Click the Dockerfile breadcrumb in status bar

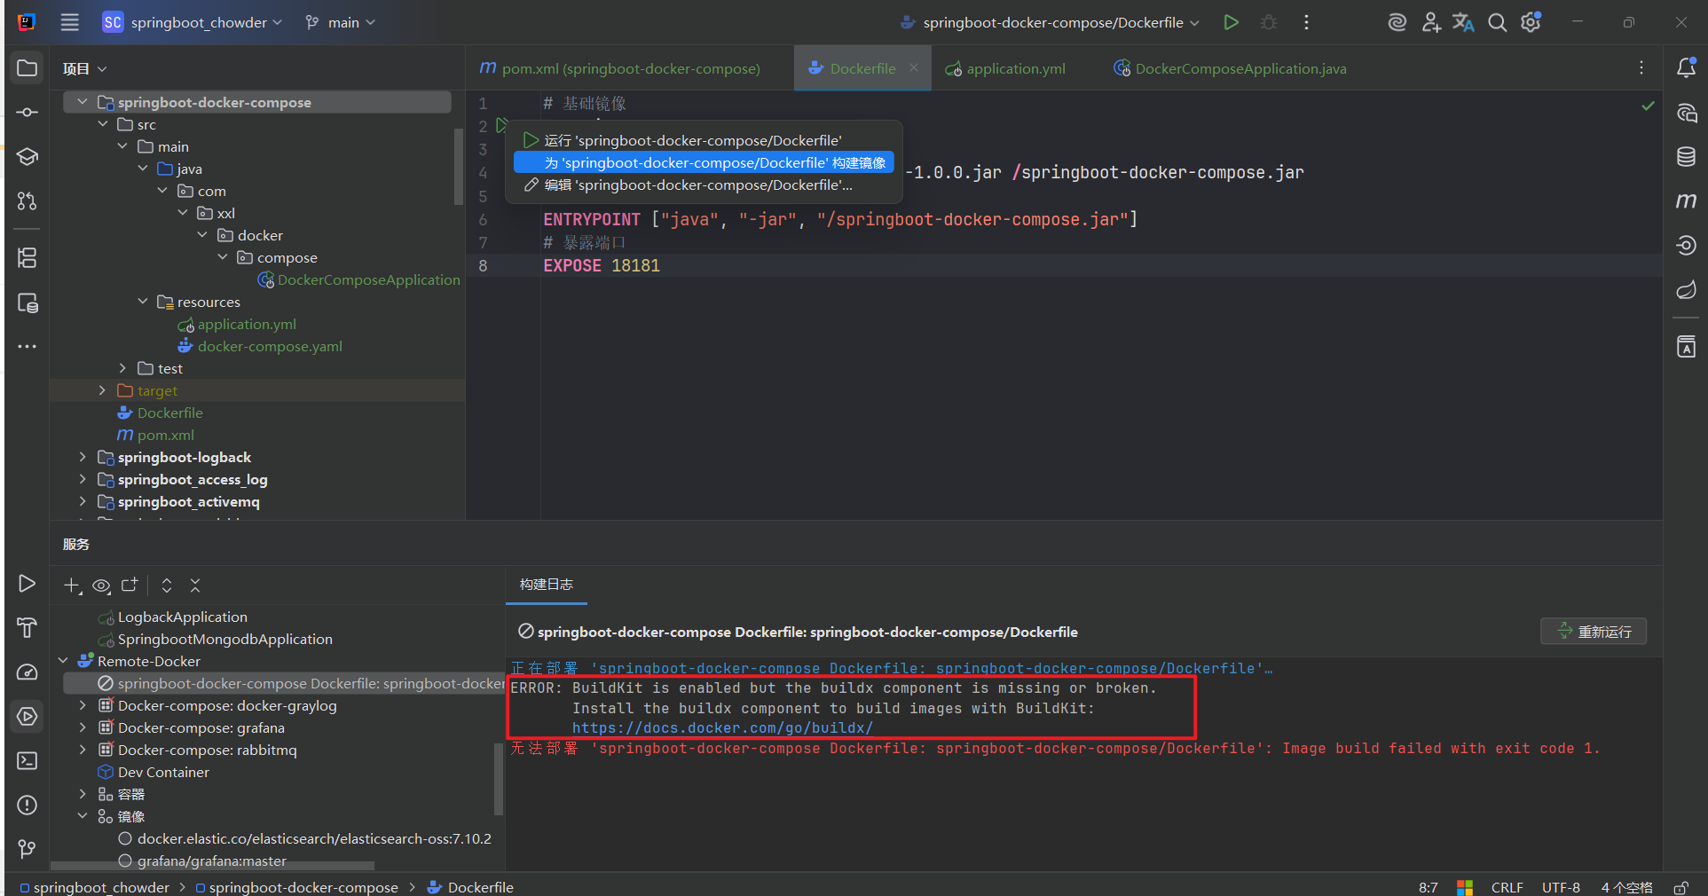pyautogui.click(x=470, y=887)
